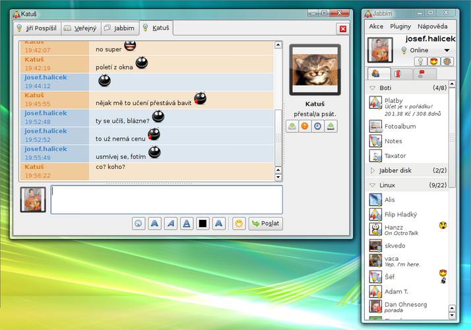Send the message with Poslat button

[266, 224]
